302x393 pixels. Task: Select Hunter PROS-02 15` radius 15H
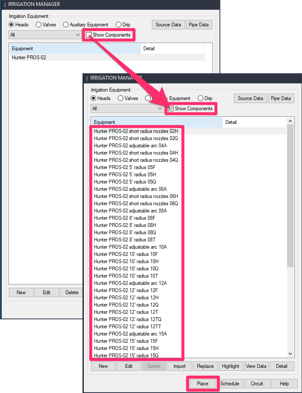coord(126,348)
